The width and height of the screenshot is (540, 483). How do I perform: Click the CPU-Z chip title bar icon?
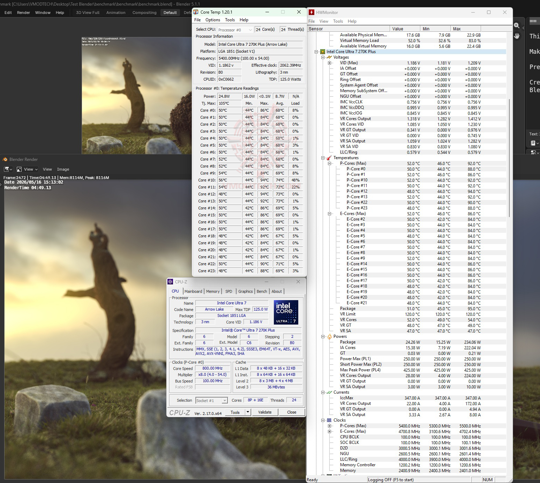[170, 282]
